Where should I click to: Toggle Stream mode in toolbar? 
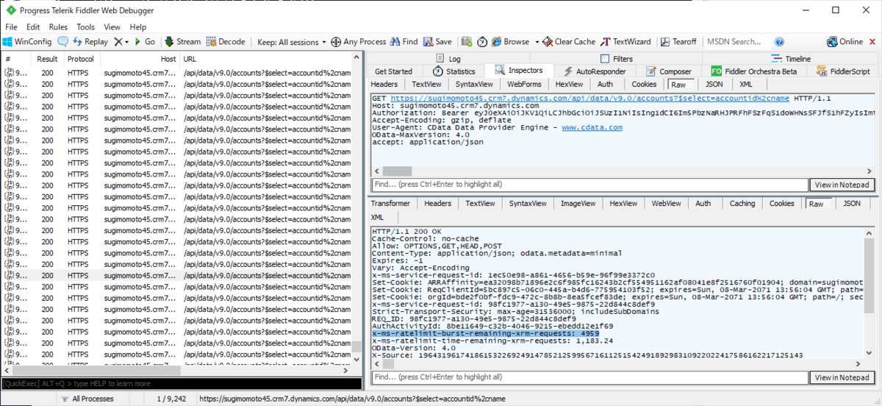pos(183,42)
